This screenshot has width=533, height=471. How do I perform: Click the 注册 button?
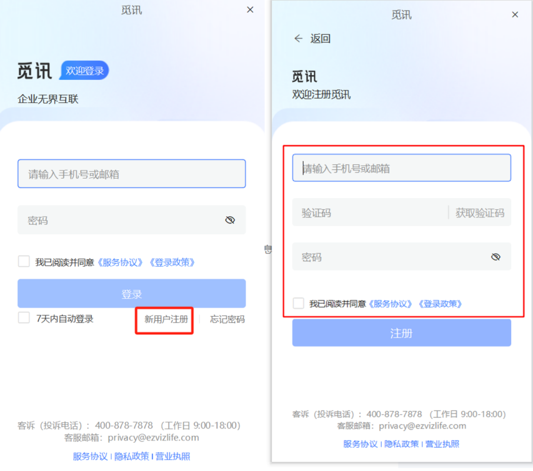tap(401, 333)
